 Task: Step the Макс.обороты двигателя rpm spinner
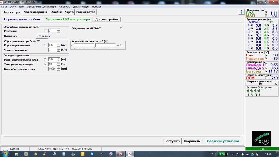pos(58,69)
